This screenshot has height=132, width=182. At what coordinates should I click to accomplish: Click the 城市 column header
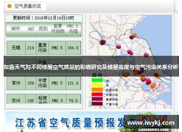pyautogui.click(x=15, y=29)
